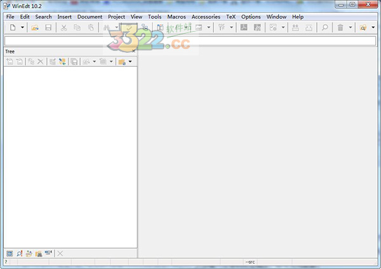Click the second page icon in the Tree toolbar
The width and height of the screenshot is (381, 269).
(x=20, y=62)
